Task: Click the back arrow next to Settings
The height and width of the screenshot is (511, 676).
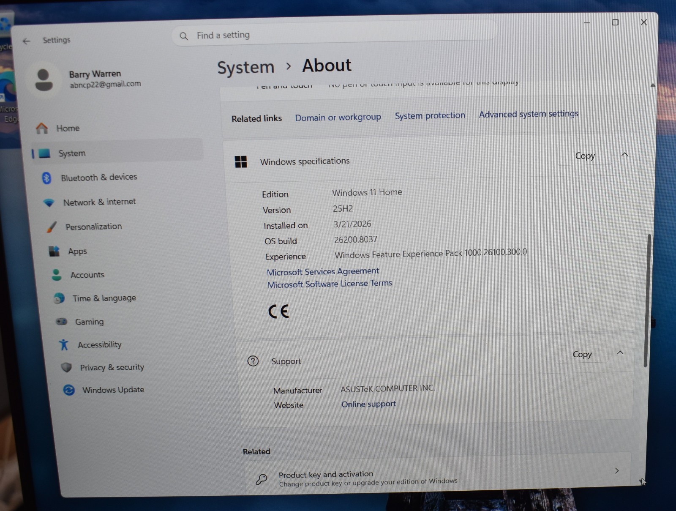Action: (27, 41)
